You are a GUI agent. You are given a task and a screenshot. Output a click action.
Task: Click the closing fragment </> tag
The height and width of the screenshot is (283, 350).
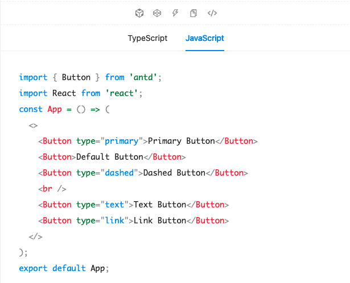click(x=35, y=236)
